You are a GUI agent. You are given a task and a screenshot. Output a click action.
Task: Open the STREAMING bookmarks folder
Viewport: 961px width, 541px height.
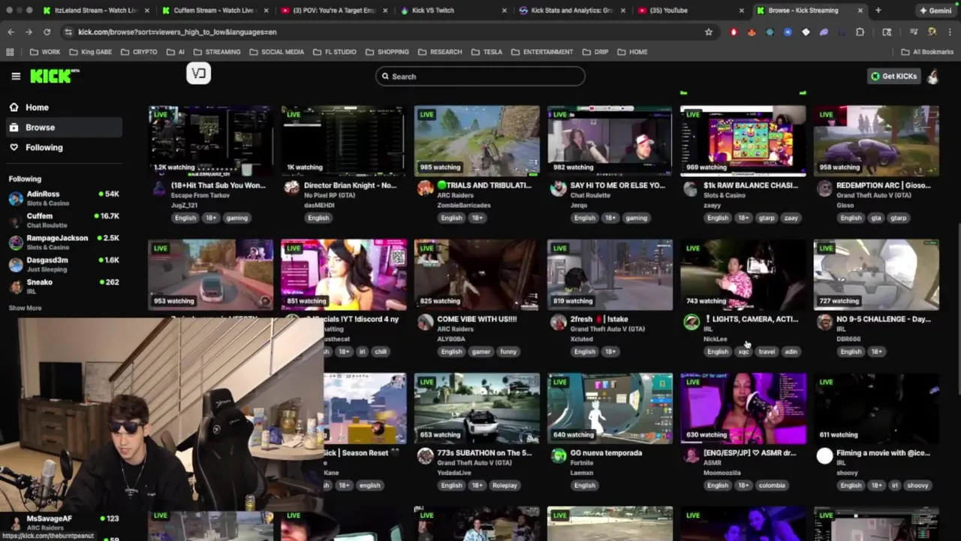(x=217, y=52)
